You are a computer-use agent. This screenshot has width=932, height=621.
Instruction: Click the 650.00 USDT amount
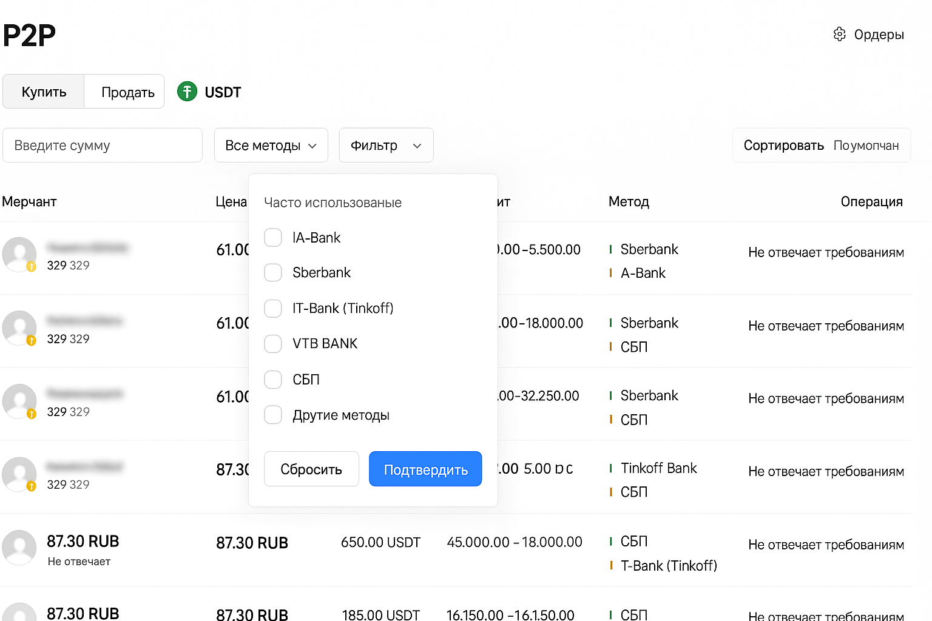tap(380, 542)
